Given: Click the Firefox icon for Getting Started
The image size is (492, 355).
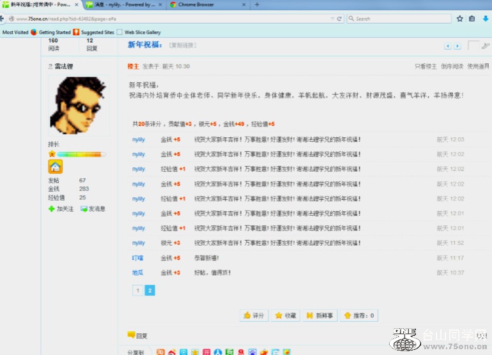Looking at the screenshot, I should (x=34, y=32).
